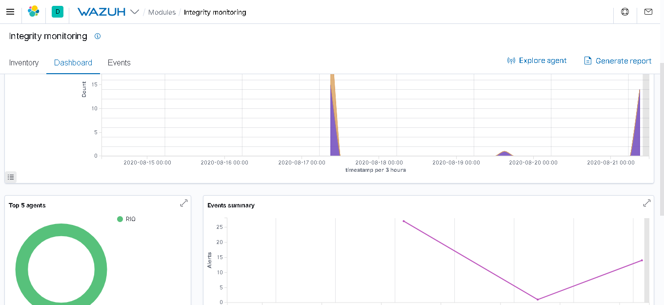The image size is (664, 305).
Task: Click the Elastic logo in the header
Action: (x=33, y=12)
